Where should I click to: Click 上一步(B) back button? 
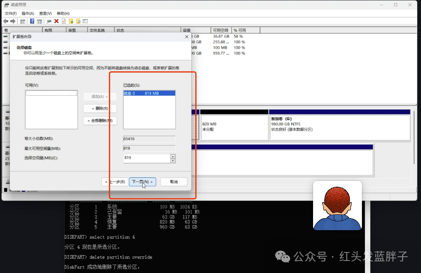coord(115,182)
